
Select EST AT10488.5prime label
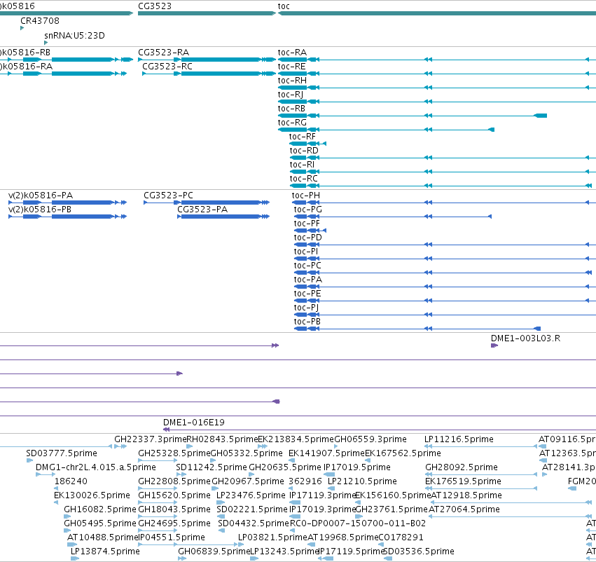tap(103, 537)
